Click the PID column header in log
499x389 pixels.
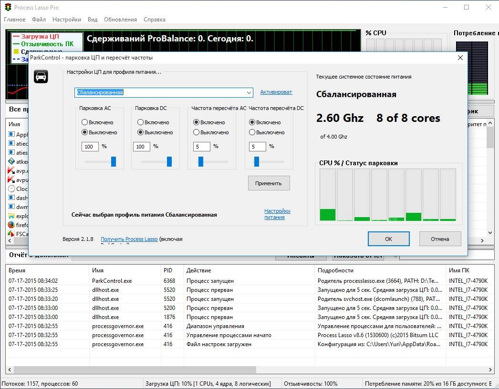(x=172, y=270)
